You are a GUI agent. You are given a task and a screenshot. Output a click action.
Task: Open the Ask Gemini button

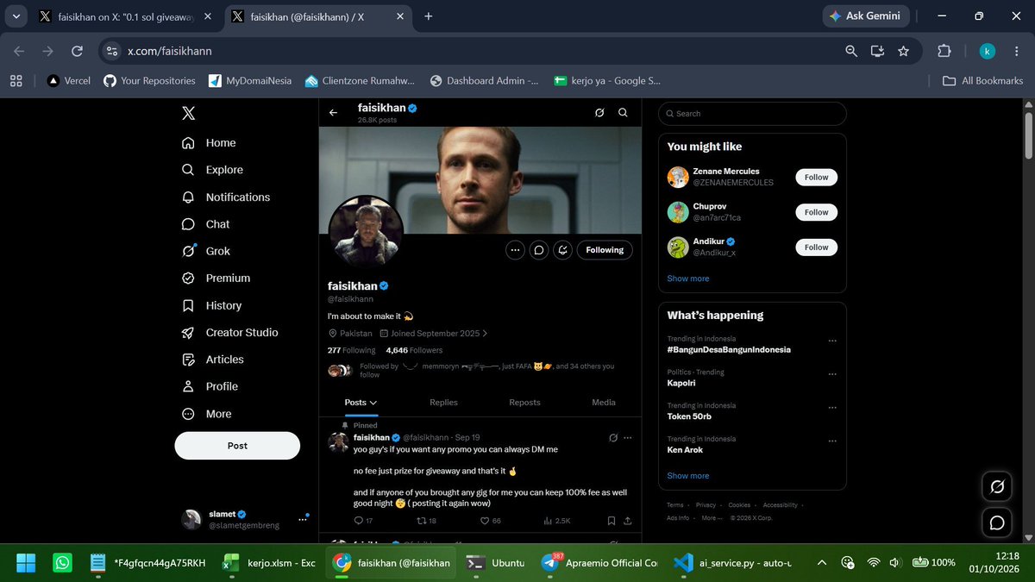(x=865, y=16)
